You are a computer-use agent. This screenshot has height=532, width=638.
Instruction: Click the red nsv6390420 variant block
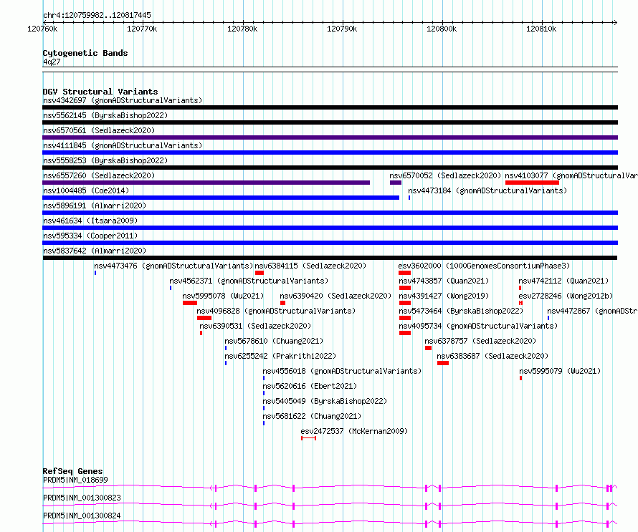click(x=282, y=303)
